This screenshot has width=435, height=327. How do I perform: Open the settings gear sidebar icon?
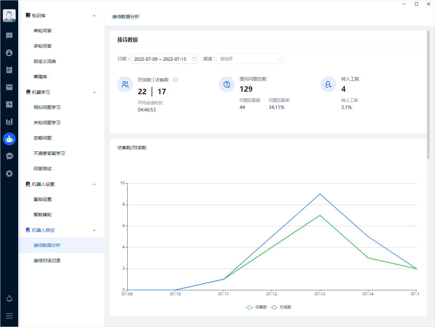(x=9, y=173)
